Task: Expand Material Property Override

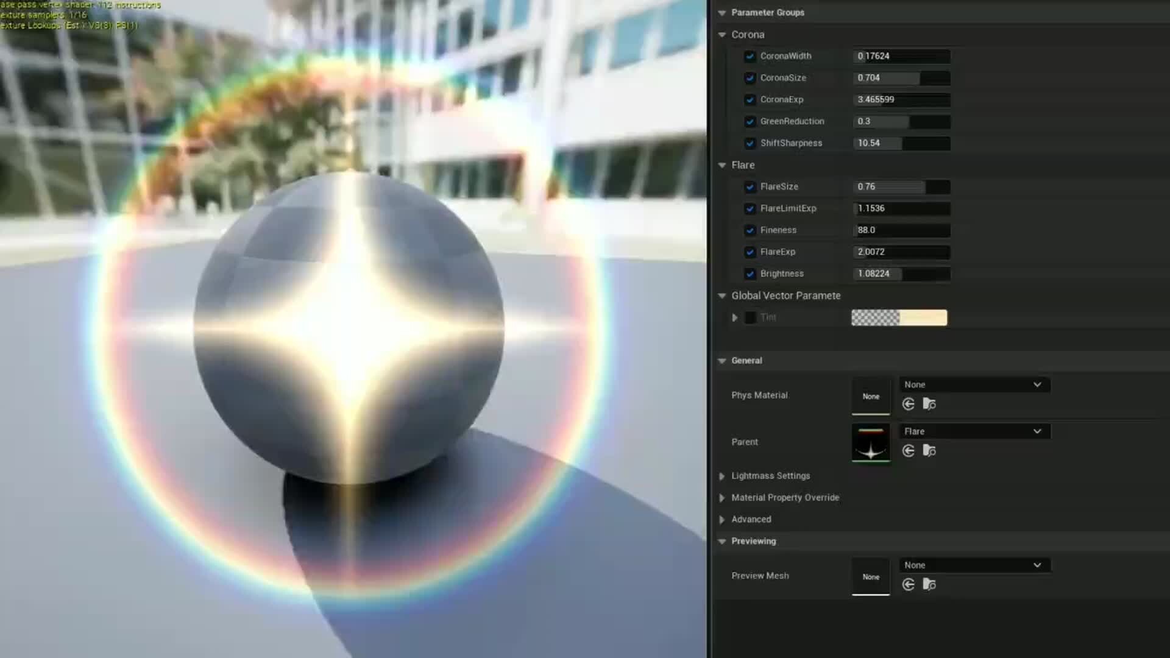Action: tap(722, 498)
